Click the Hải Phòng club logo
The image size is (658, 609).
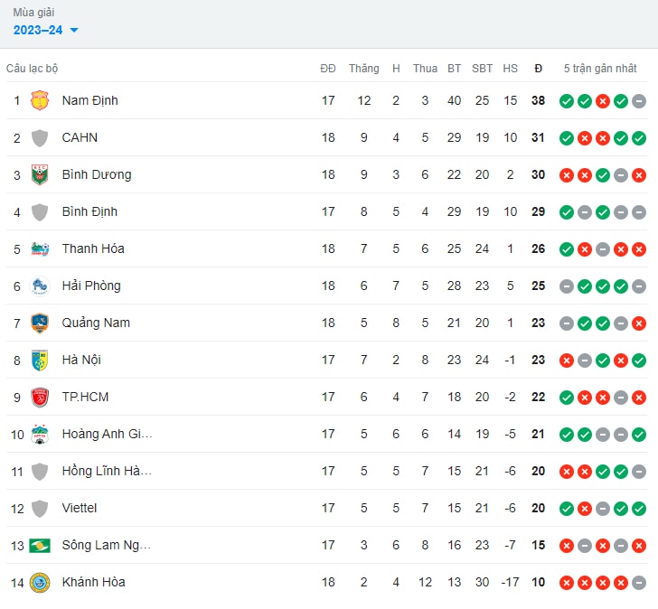click(40, 286)
